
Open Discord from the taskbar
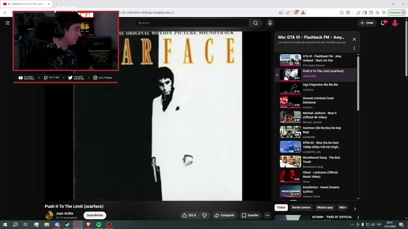(x=57, y=225)
